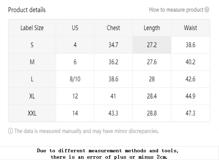Select the XXL size row label
Screen dimensions: 219x160
coord(32,113)
